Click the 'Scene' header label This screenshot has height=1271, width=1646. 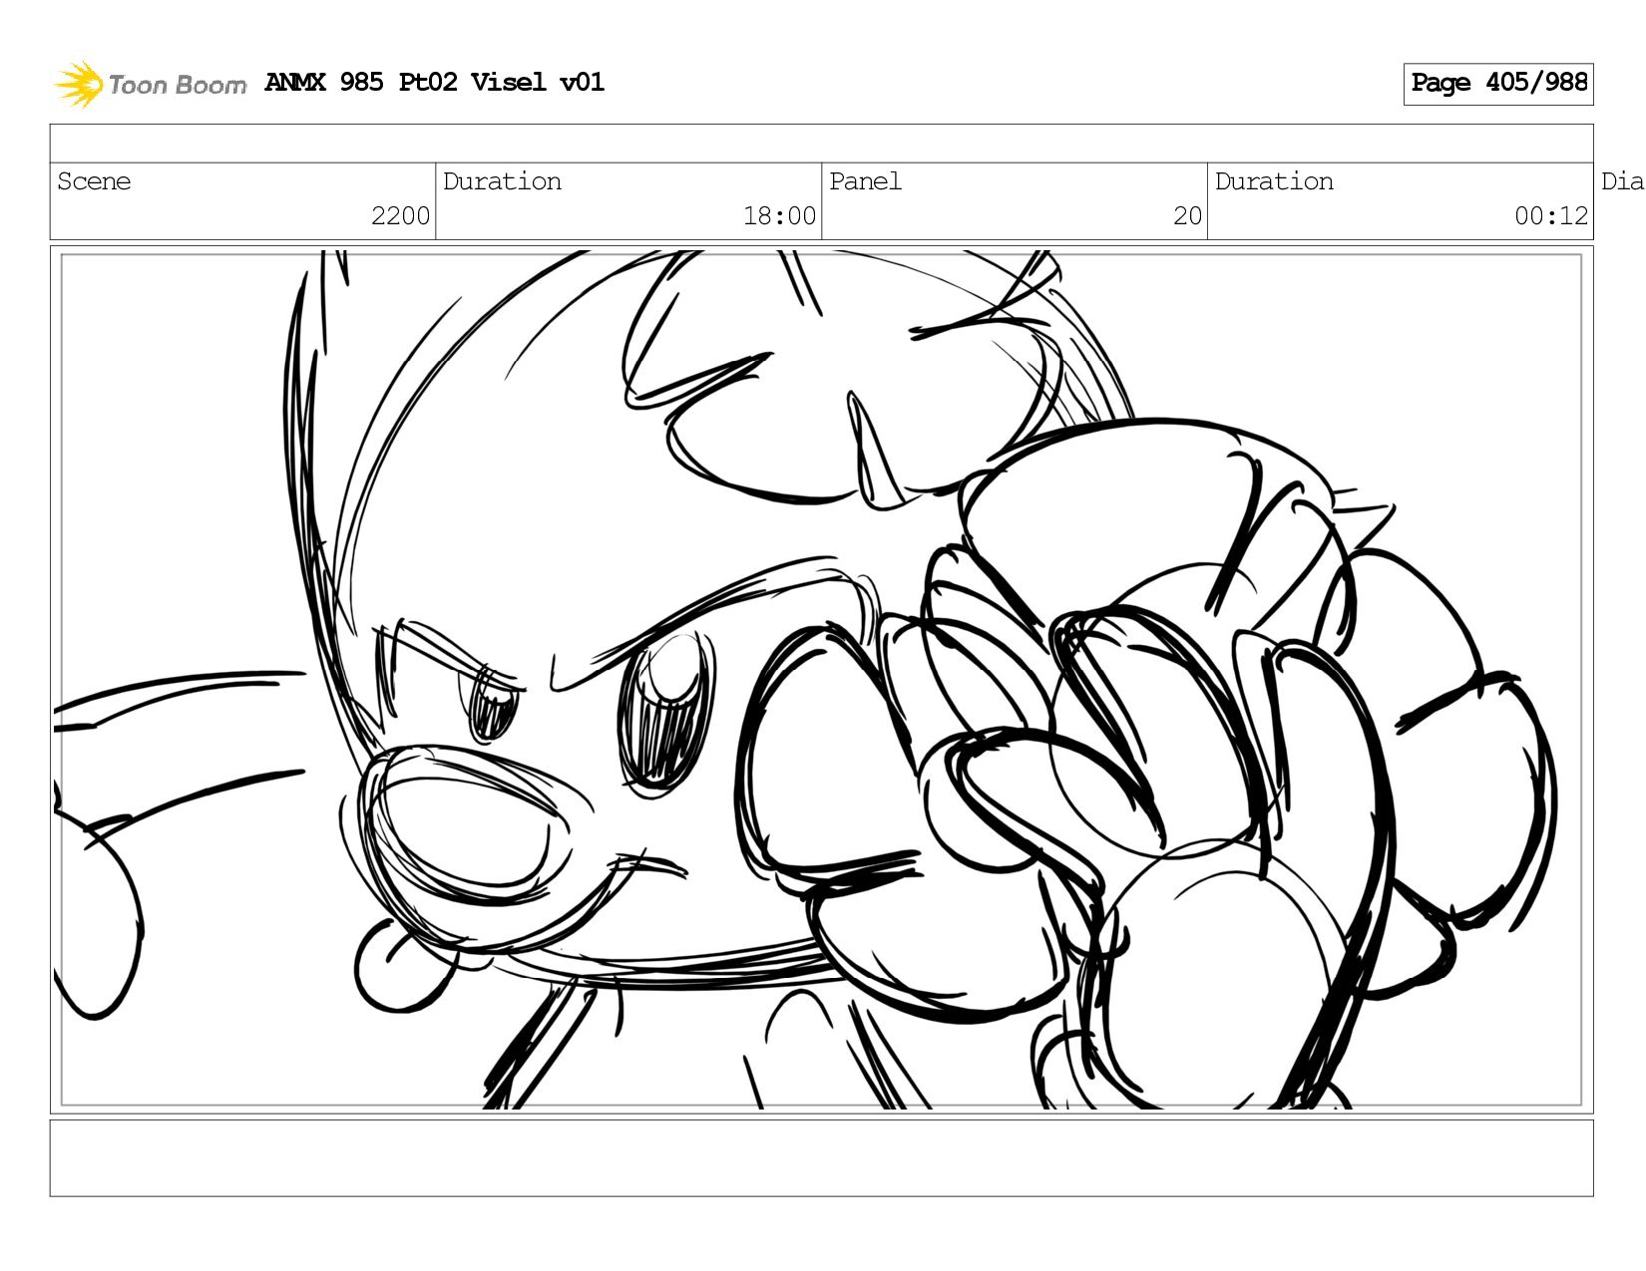tap(94, 181)
